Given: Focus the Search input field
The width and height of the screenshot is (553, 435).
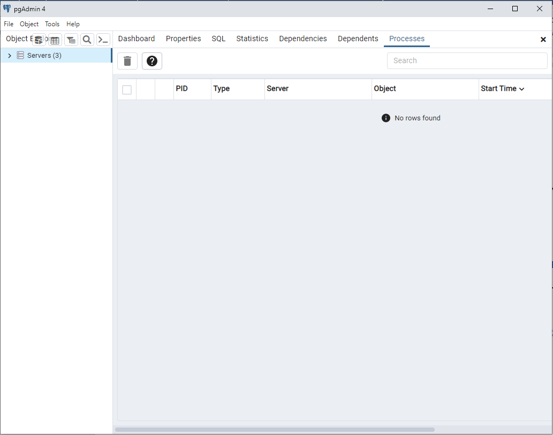Looking at the screenshot, I should click(x=467, y=60).
